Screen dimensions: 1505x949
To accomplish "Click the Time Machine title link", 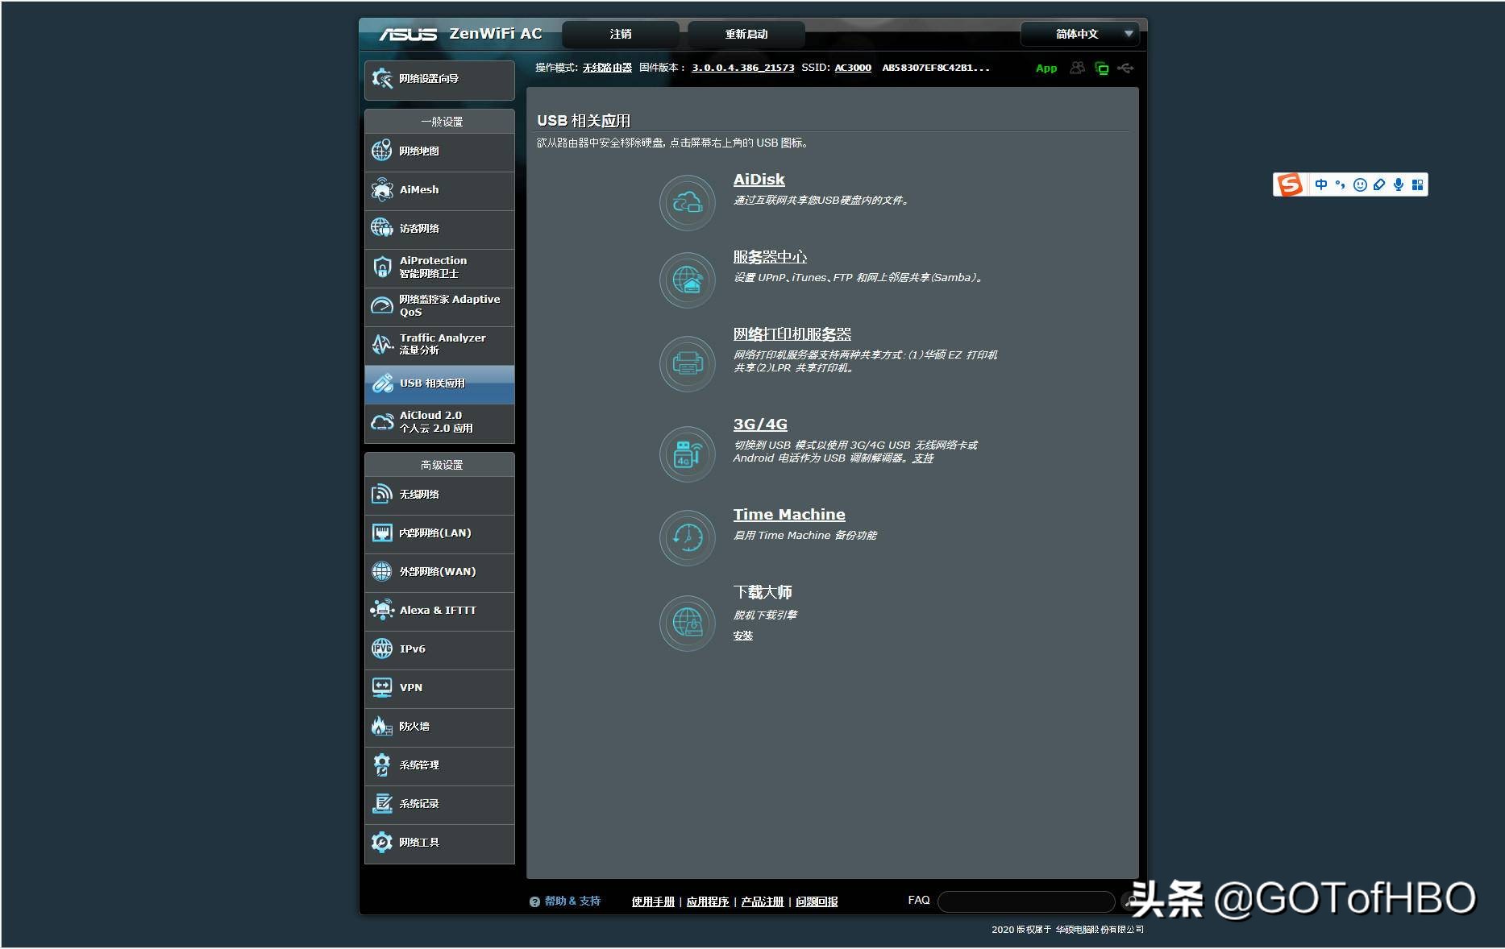I will coord(789,515).
